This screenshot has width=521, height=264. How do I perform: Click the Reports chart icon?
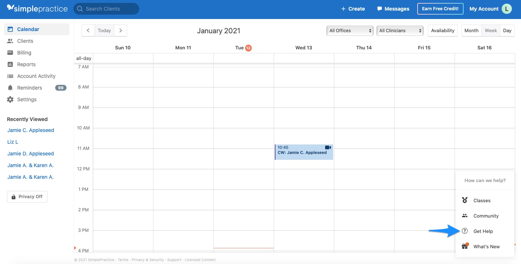tap(10, 64)
